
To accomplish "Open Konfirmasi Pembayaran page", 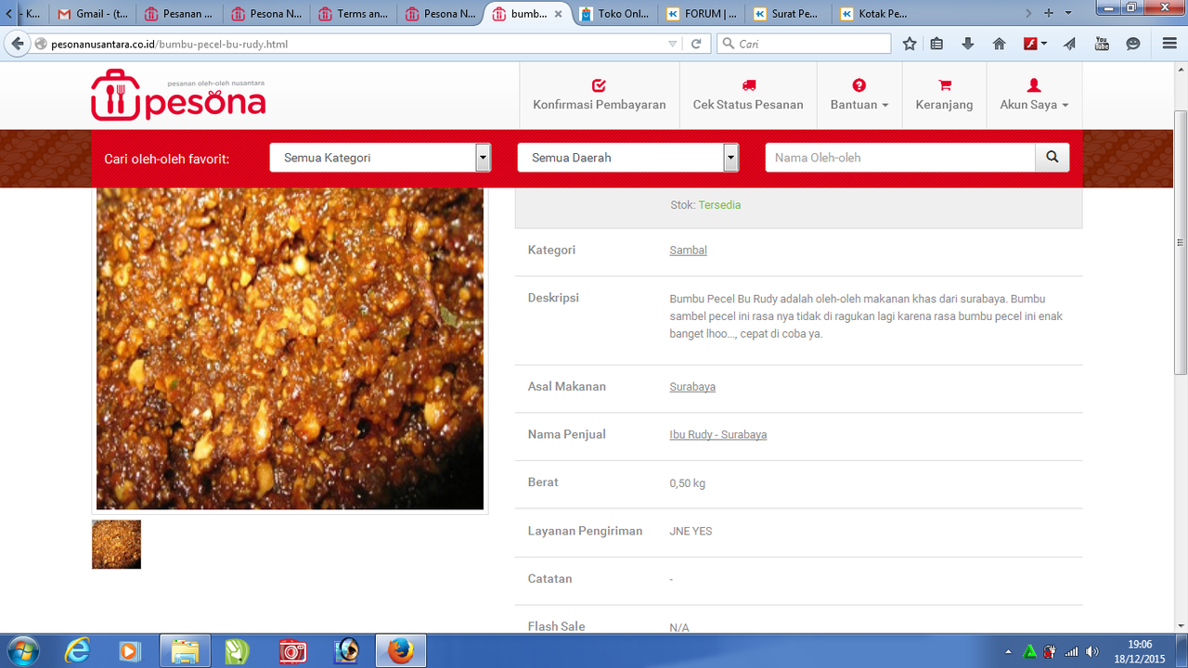I will 600,96.
